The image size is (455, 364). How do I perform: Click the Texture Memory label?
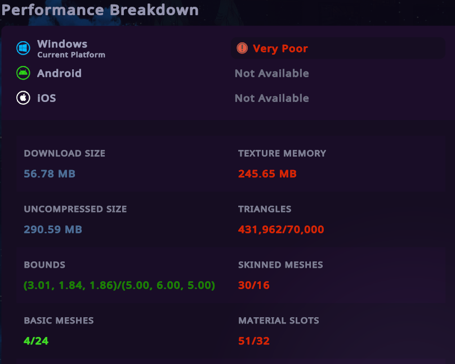pyautogui.click(x=282, y=153)
